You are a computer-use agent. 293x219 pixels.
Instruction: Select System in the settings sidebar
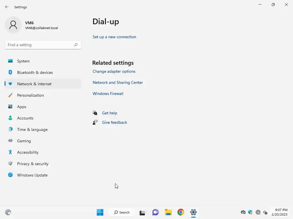(x=43, y=61)
